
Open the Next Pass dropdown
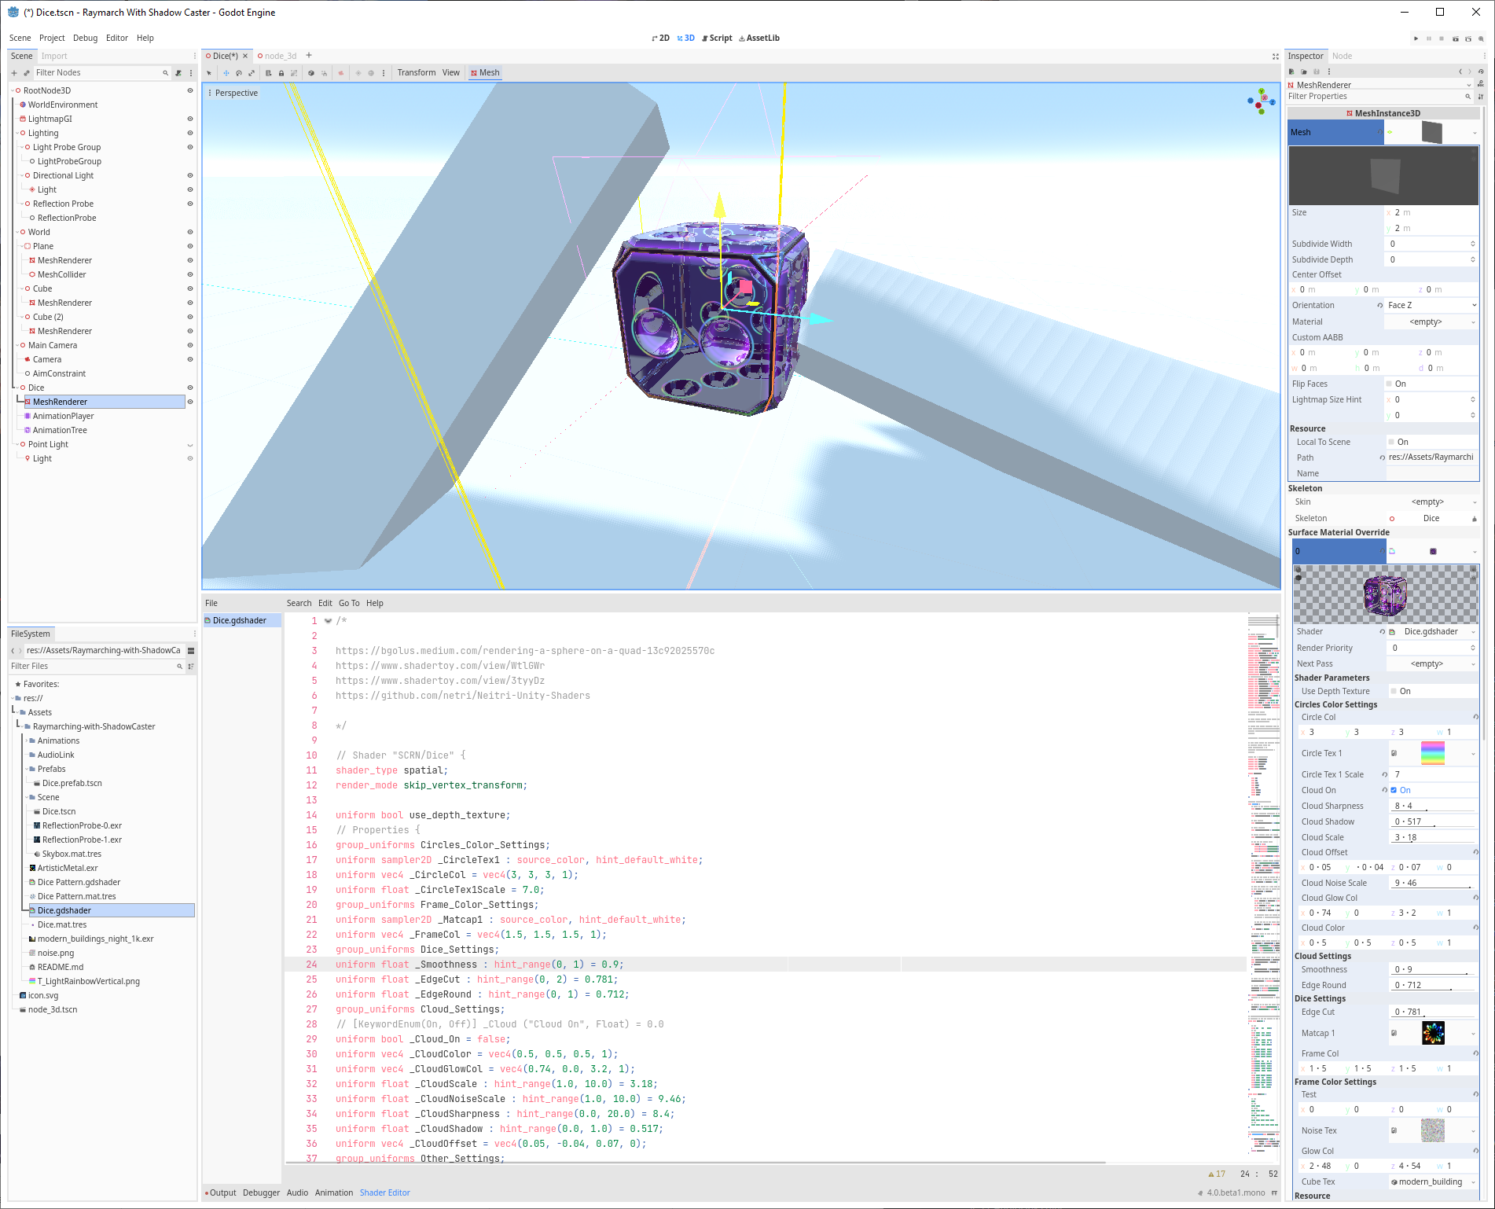point(1432,664)
